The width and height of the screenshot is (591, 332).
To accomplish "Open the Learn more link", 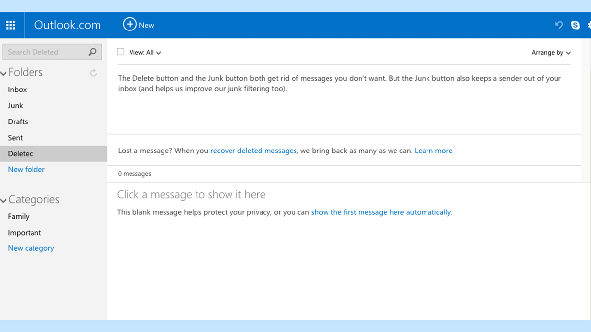I will 433,151.
